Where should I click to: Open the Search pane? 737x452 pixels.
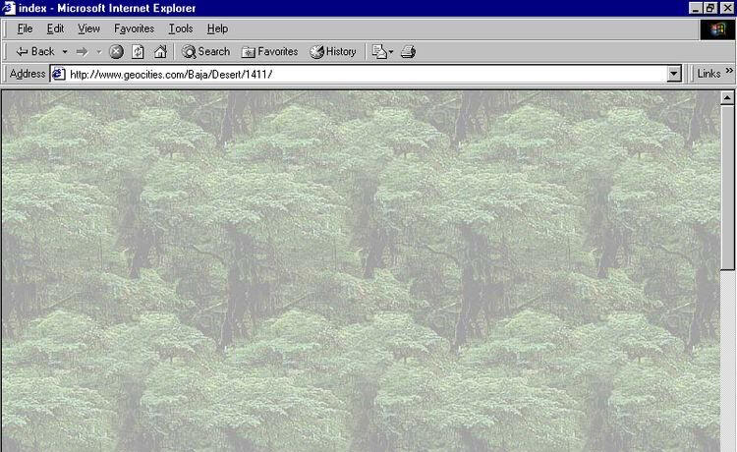pos(206,52)
